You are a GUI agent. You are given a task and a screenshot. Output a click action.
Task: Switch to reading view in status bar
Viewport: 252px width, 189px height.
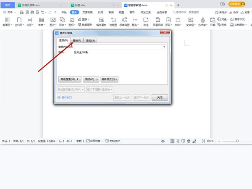tap(183, 141)
